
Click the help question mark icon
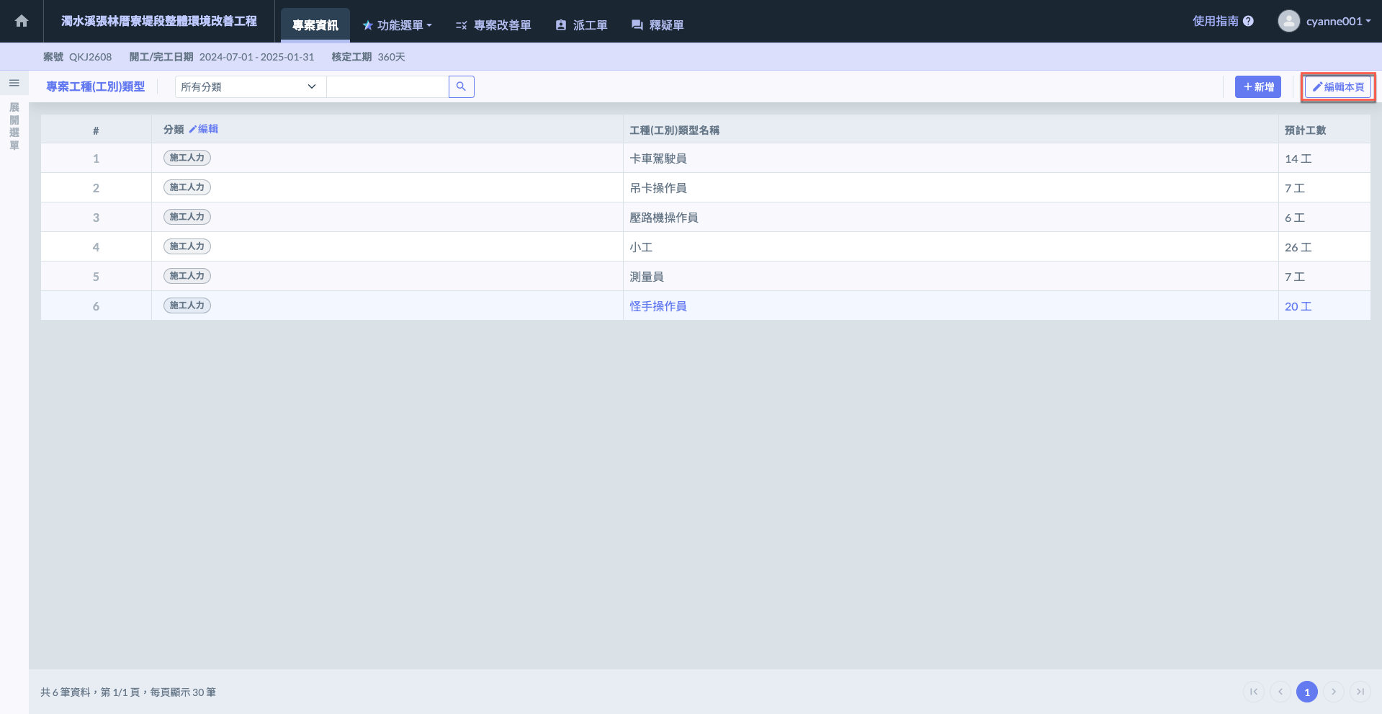(1248, 21)
